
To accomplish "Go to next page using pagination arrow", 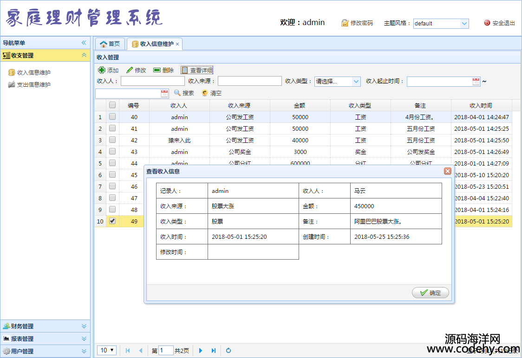I will 201,351.
